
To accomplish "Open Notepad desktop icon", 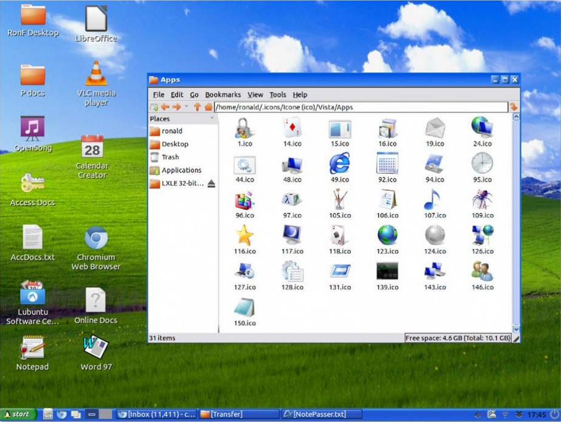I will coord(32,353).
